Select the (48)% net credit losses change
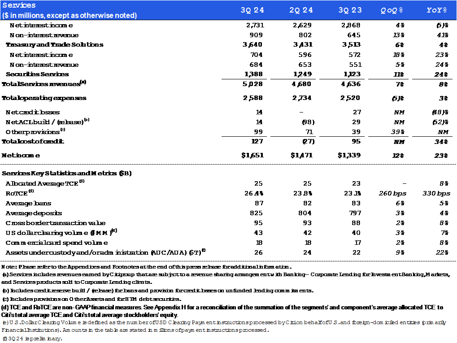Viewport: 457px width, 343px height. point(440,112)
